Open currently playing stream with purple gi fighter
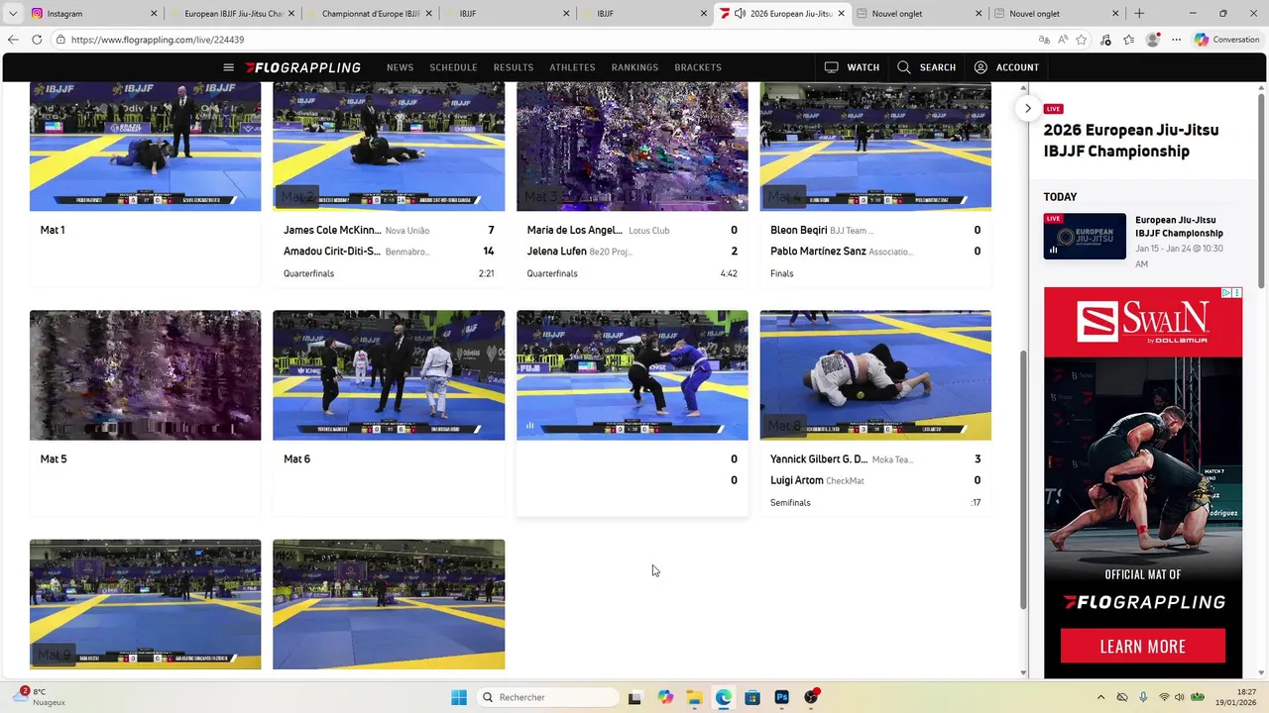1269x713 pixels. pyautogui.click(x=633, y=375)
